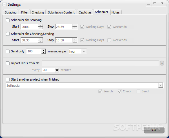This screenshot has width=169, height=138.
Task: Click the Scraping Stop time field 23:59
Action: [64, 27]
